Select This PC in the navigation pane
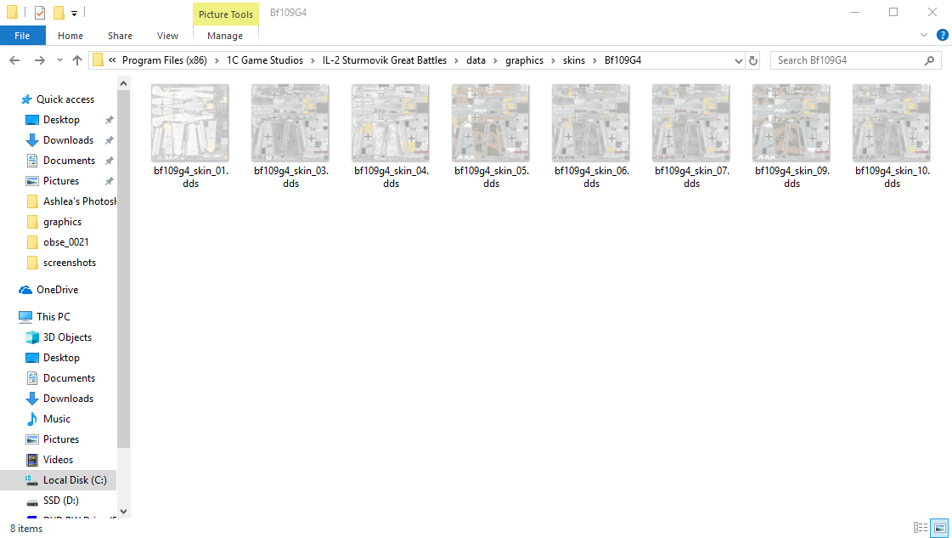 pos(53,317)
